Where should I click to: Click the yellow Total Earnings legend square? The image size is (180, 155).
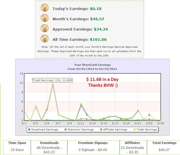(x=134, y=130)
